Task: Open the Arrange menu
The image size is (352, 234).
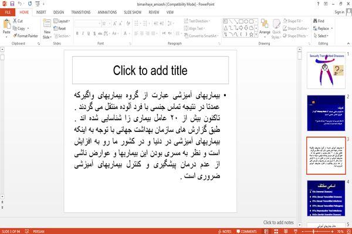Action: (265, 28)
